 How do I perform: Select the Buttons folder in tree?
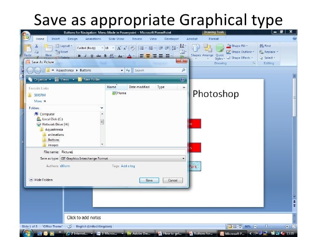51,140
